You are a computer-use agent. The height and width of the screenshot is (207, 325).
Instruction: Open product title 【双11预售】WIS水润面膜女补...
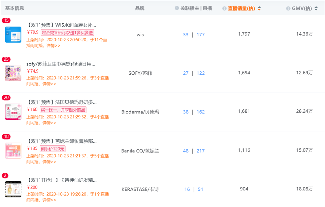pyautogui.click(x=62, y=25)
